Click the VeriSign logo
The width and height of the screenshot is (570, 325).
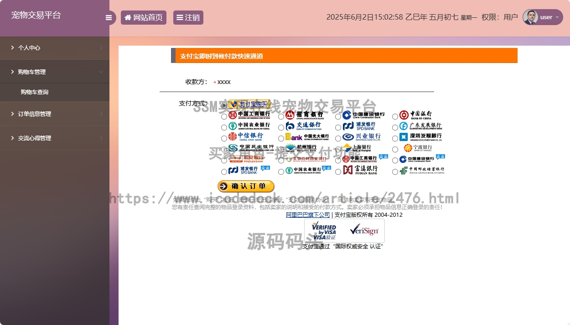364,230
